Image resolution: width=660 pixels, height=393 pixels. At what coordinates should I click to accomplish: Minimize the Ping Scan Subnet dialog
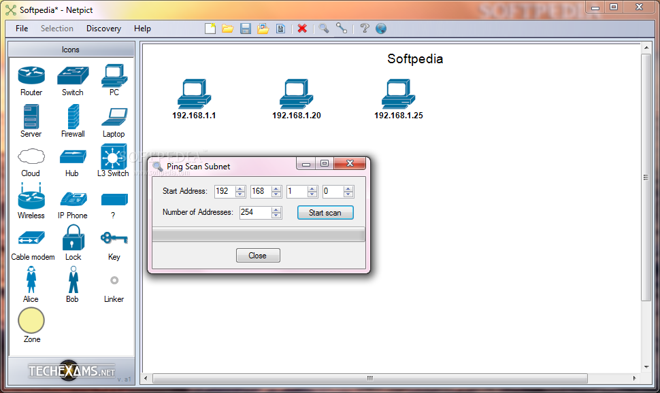tap(306, 163)
